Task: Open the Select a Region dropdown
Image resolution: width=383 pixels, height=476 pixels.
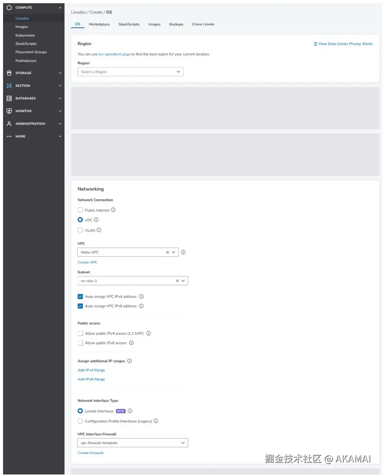Action: click(x=131, y=72)
